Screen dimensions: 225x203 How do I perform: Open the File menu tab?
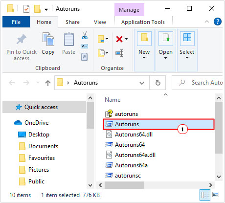[x=16, y=22]
